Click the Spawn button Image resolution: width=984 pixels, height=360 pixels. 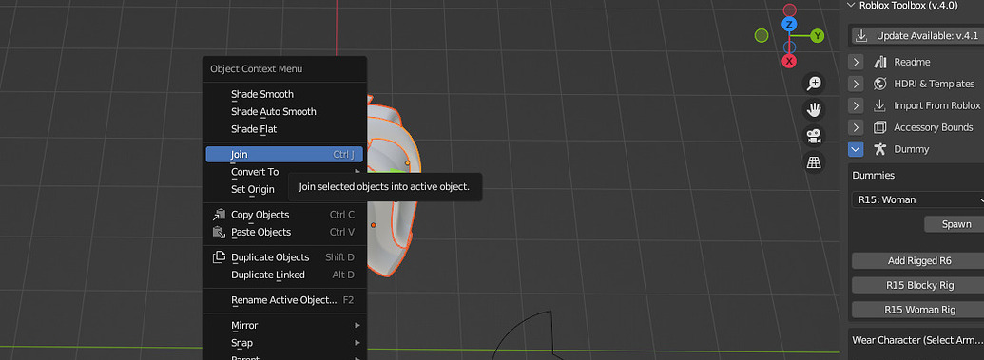point(955,224)
